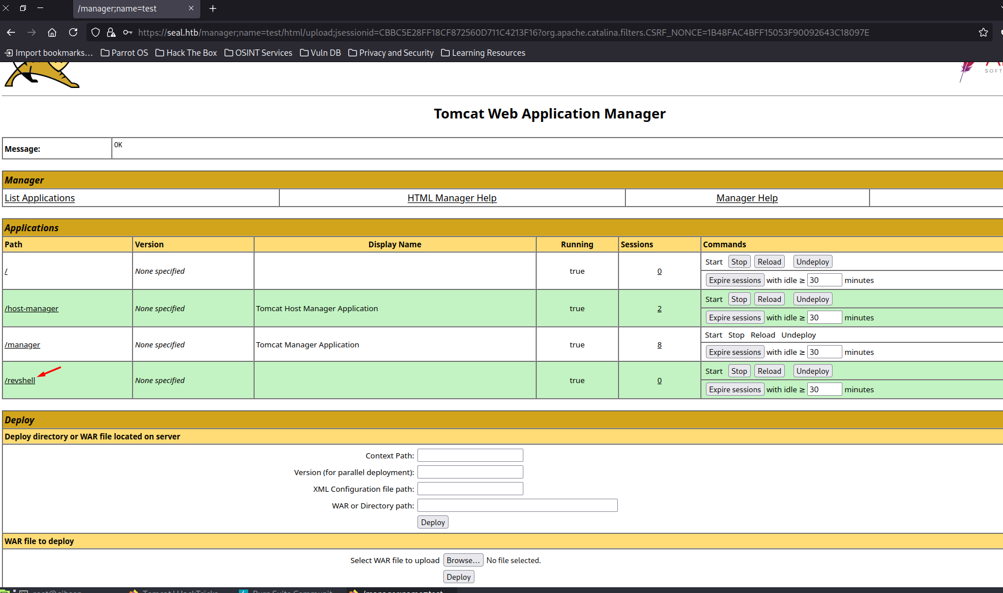View the 8 sessions for /manager
Screen dimensions: 1003x593
[x=659, y=345]
